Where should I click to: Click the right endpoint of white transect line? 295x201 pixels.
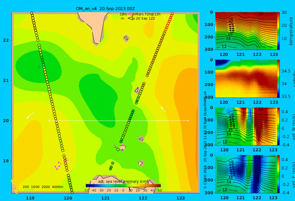pyautogui.click(x=188, y=121)
